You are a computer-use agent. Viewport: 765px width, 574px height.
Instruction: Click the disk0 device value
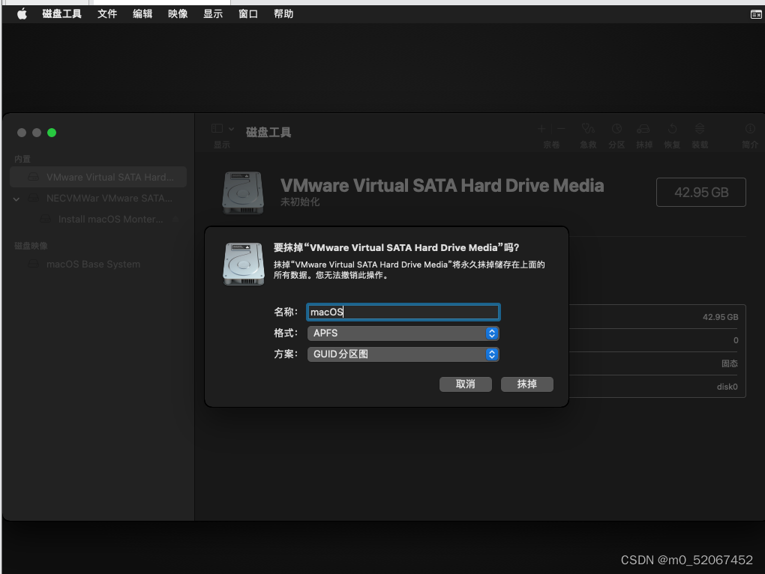click(x=727, y=387)
